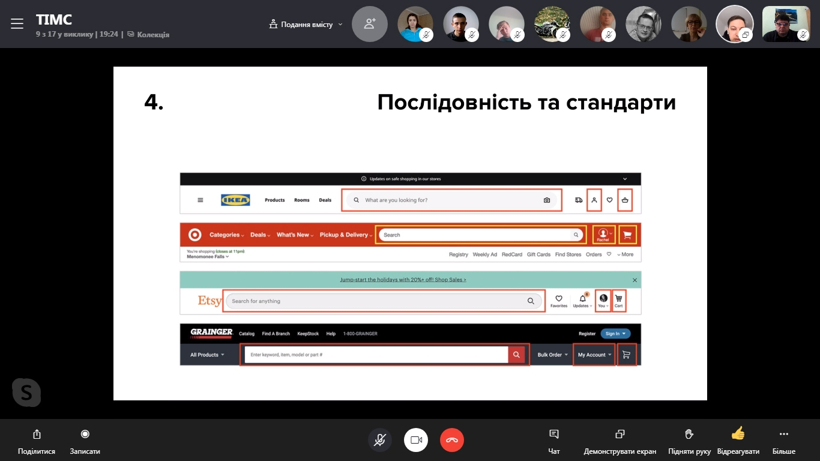Image resolution: width=820 pixels, height=461 pixels.
Task: Open the Чат chat panel
Action: 554,441
